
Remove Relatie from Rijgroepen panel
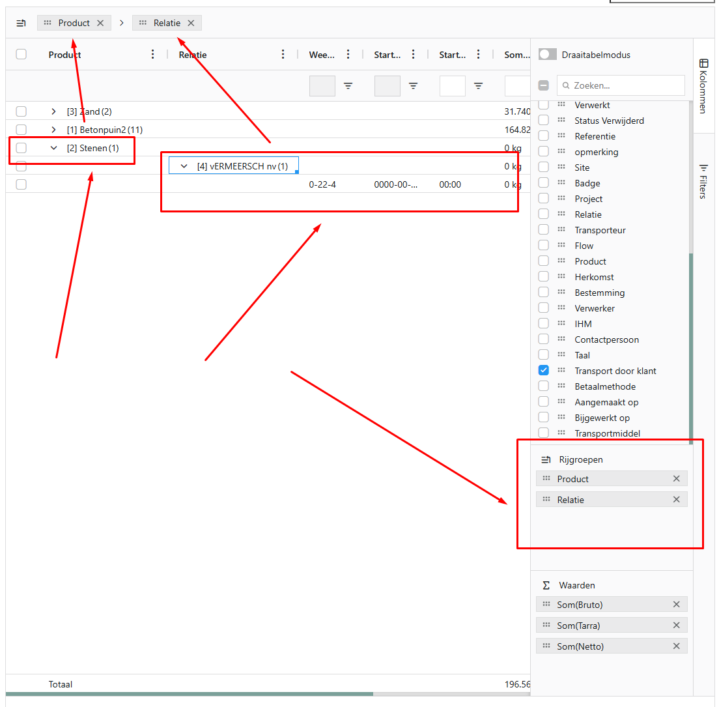click(x=676, y=500)
